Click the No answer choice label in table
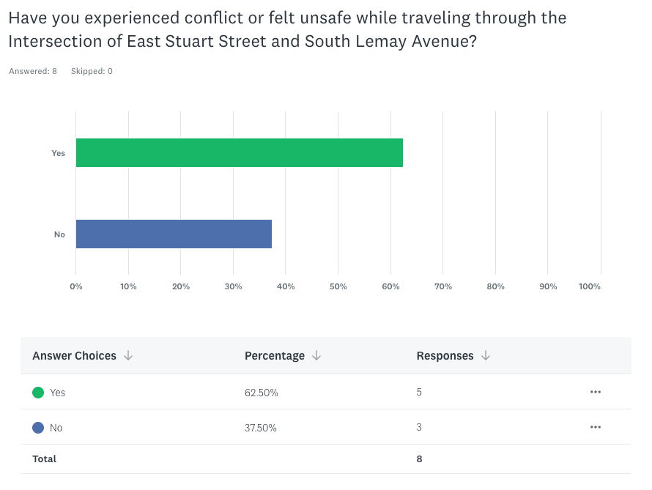The image size is (652, 490). coord(56,428)
